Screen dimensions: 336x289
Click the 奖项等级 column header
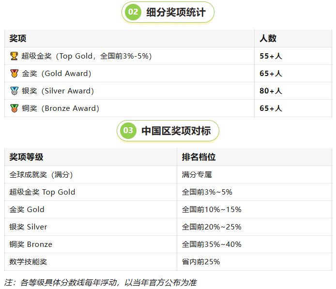pos(26,157)
